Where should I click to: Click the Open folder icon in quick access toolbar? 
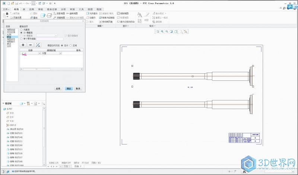pyautogui.click(x=13, y=3)
